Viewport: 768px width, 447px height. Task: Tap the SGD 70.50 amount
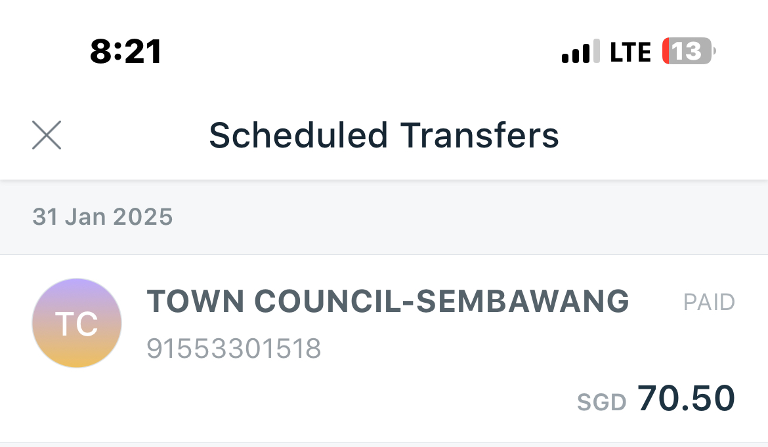[x=656, y=398]
